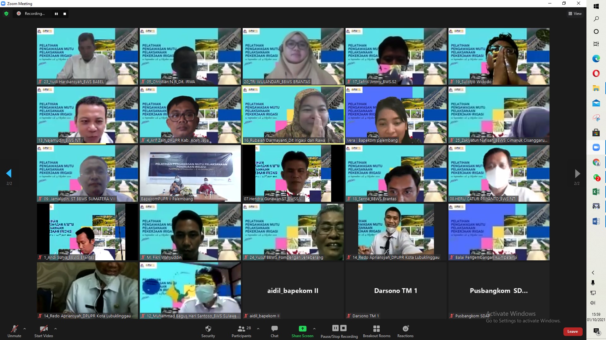Open the Windows Start menu
The height and width of the screenshot is (340, 606).
(x=596, y=6)
